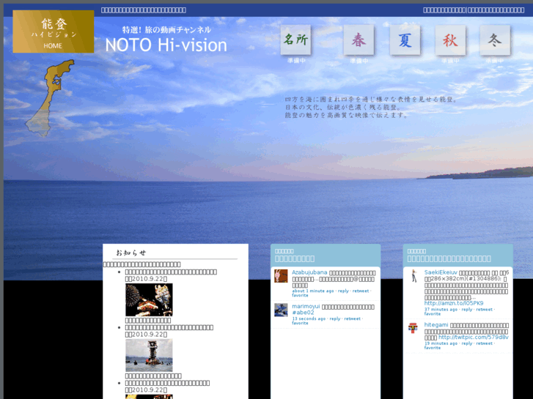Open the 夏 summer season tile

click(405, 40)
